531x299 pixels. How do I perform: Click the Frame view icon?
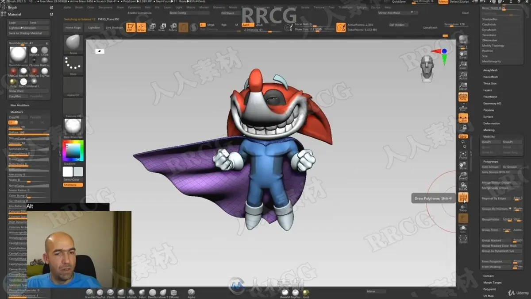tap(463, 155)
